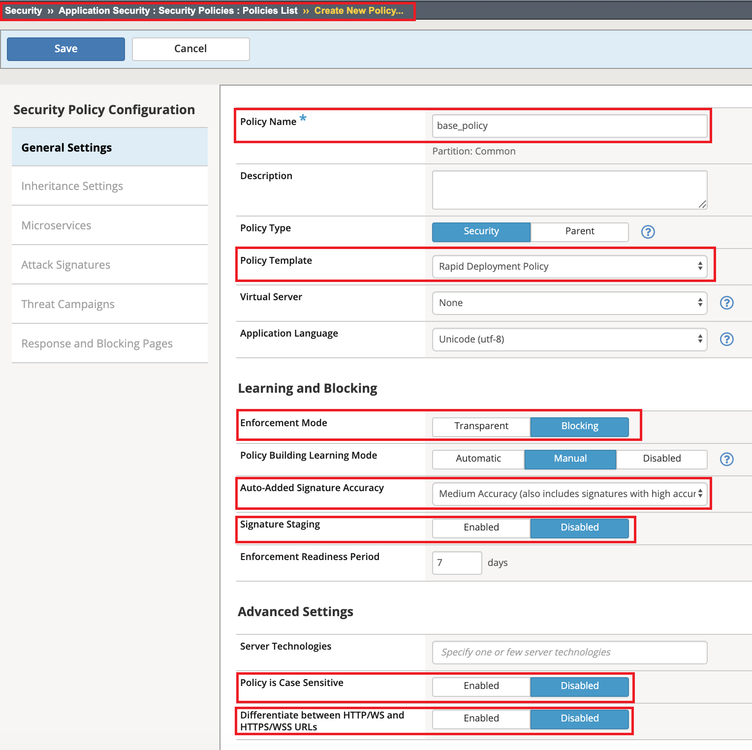
Task: Click the Cancel button
Action: pos(191,49)
